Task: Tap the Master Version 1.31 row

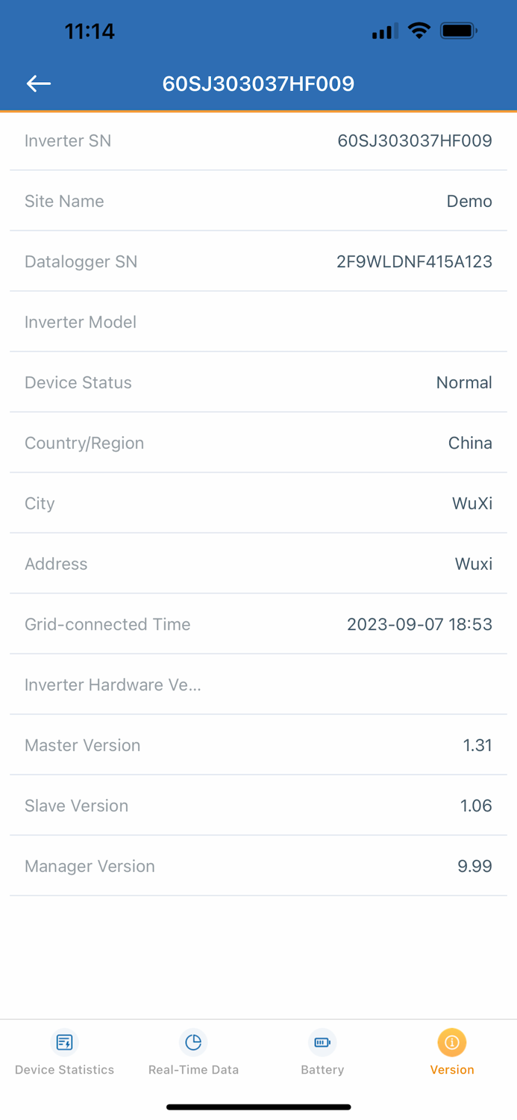Action: [x=258, y=745]
